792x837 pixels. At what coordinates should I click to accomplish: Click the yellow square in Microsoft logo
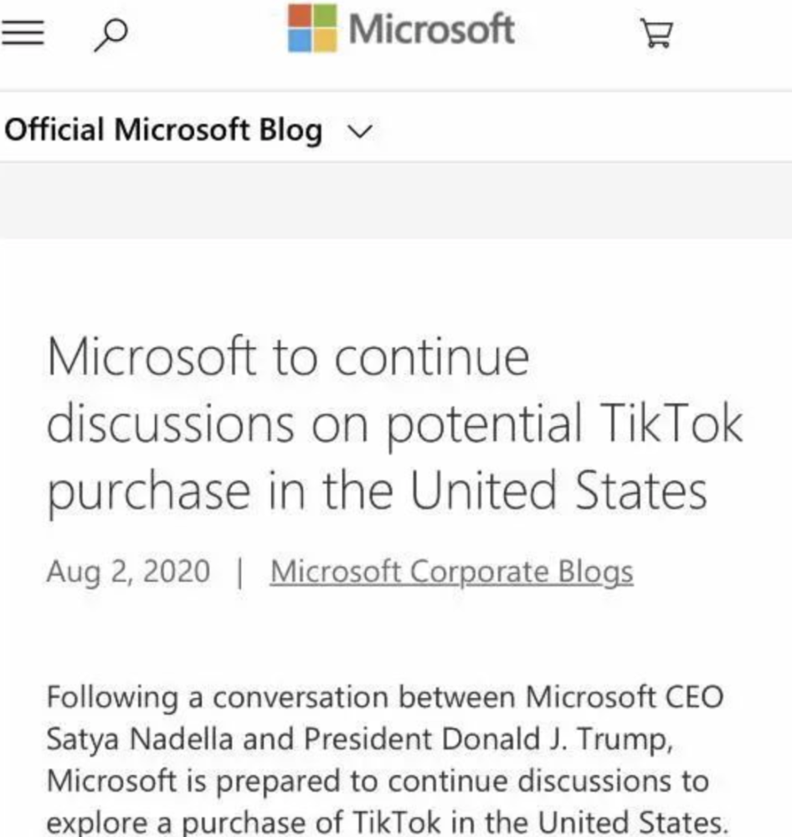click(325, 40)
